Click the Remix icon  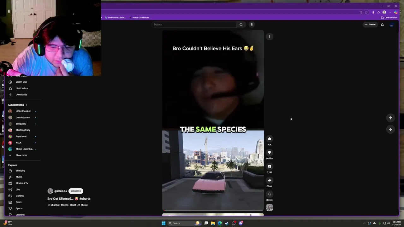pyautogui.click(x=270, y=194)
